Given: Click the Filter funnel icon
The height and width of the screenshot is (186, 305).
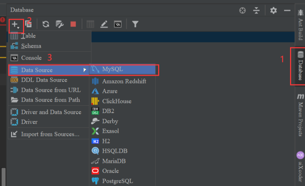Looking at the screenshot, I should click(x=135, y=24).
